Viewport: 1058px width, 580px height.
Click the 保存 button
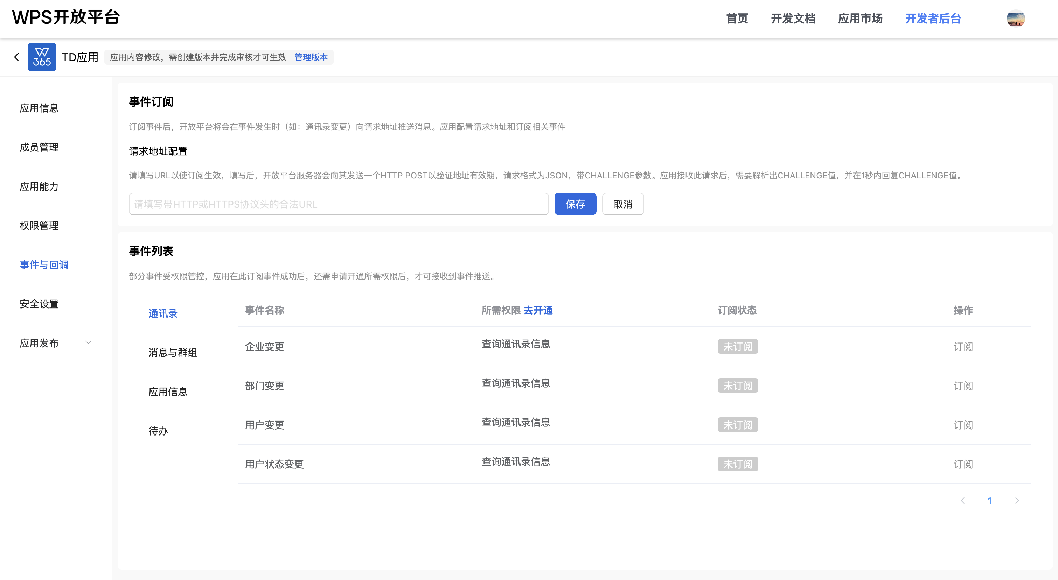[575, 204]
